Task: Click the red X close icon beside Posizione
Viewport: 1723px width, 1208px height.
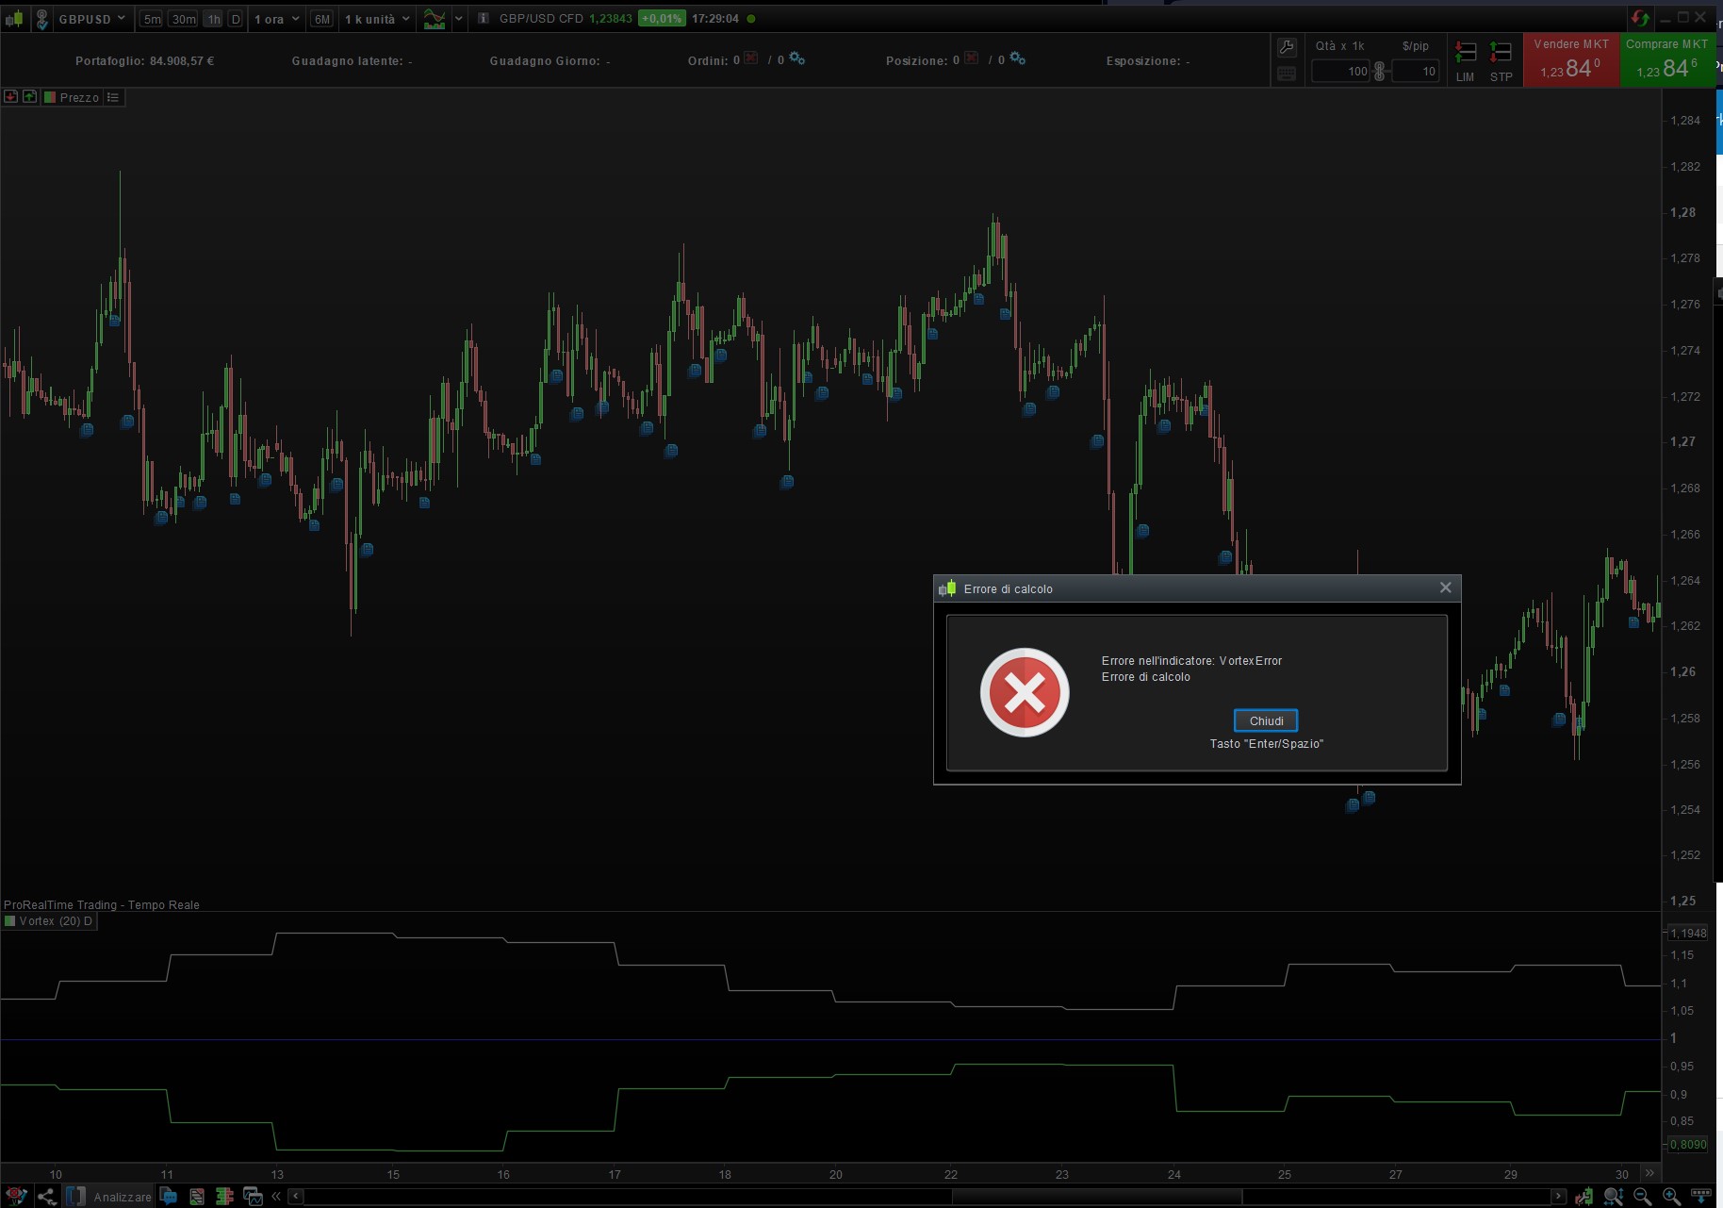Action: [972, 58]
